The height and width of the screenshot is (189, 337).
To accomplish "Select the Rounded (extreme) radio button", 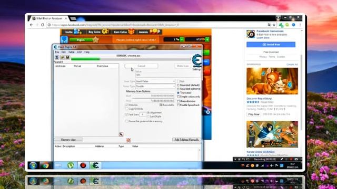I will pos(178,89).
